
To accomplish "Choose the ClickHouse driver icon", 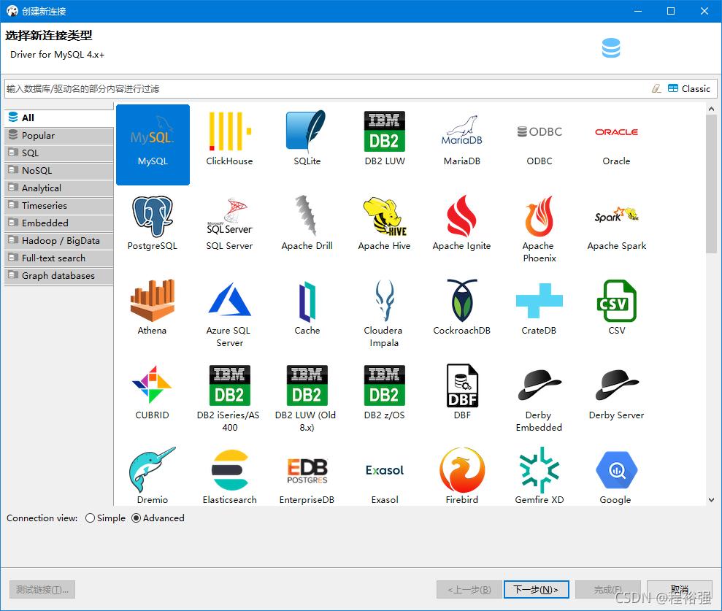I will tap(229, 131).
